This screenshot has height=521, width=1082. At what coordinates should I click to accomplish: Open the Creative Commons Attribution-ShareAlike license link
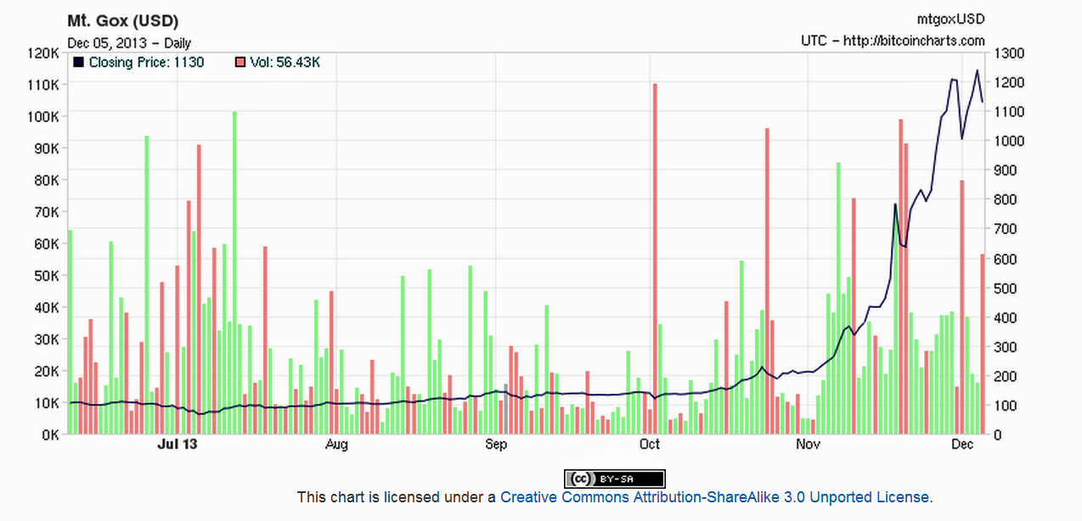(x=715, y=497)
